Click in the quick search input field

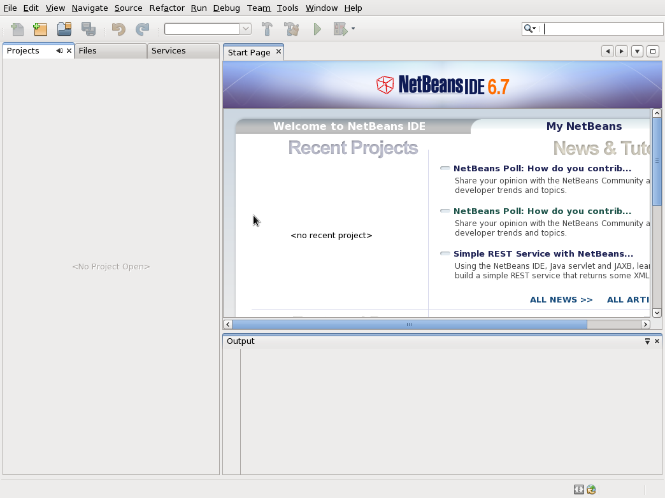point(602,29)
